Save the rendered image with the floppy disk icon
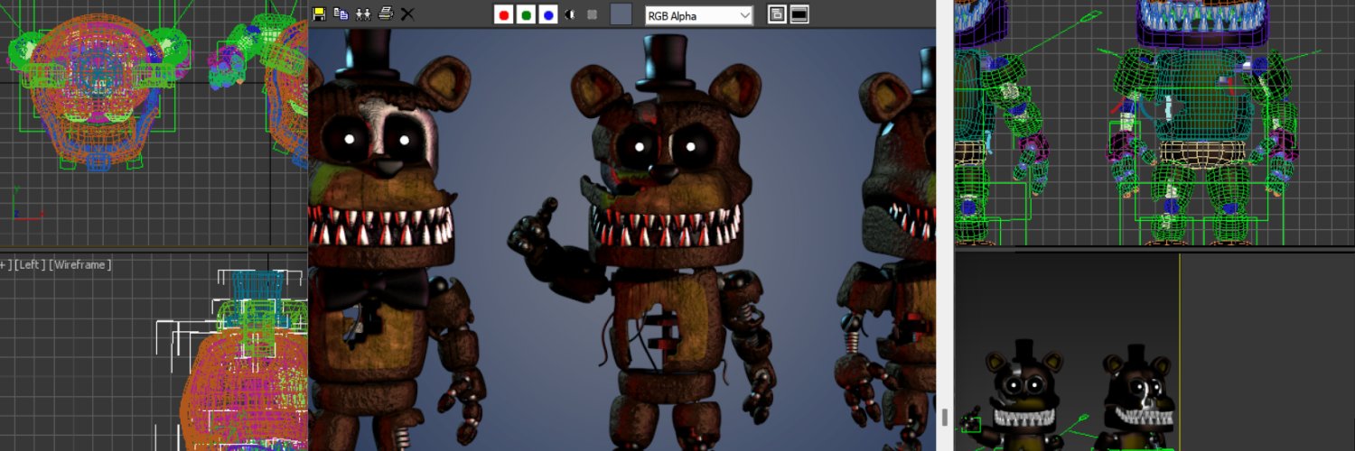Image resolution: width=1355 pixels, height=451 pixels. (319, 14)
